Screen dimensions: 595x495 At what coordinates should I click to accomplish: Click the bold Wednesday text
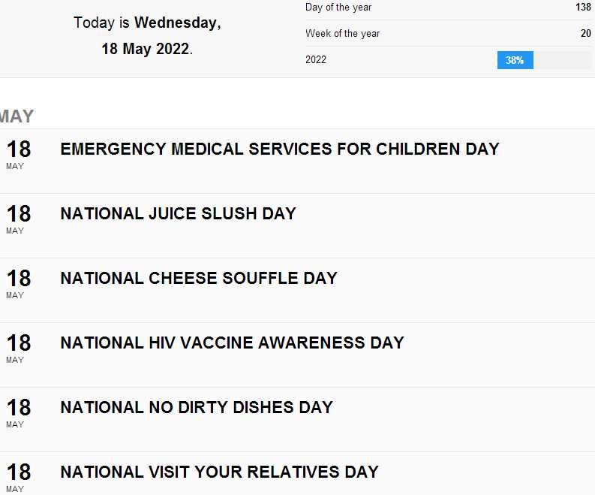pyautogui.click(x=177, y=23)
